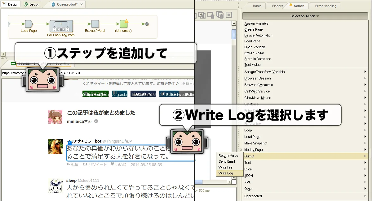This screenshot has width=372, height=201.
Task: Go to previous iteration in For Each step
Action: [59, 29]
